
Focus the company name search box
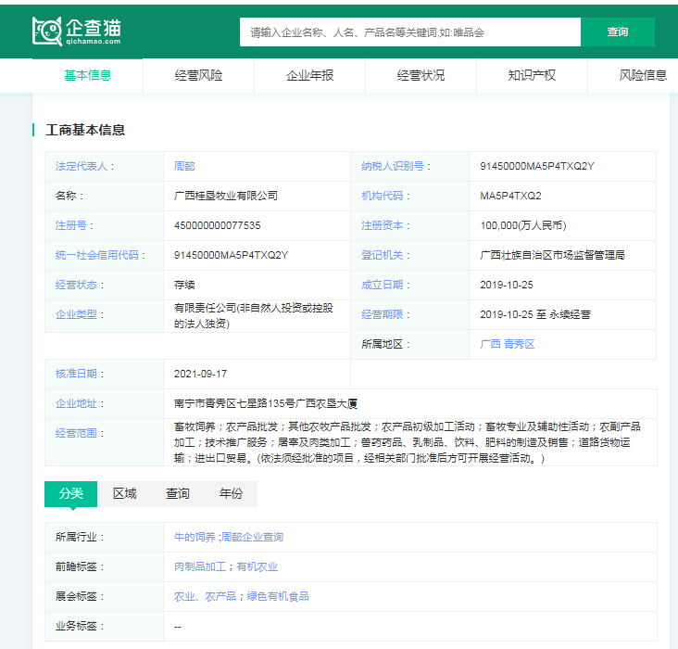(410, 32)
